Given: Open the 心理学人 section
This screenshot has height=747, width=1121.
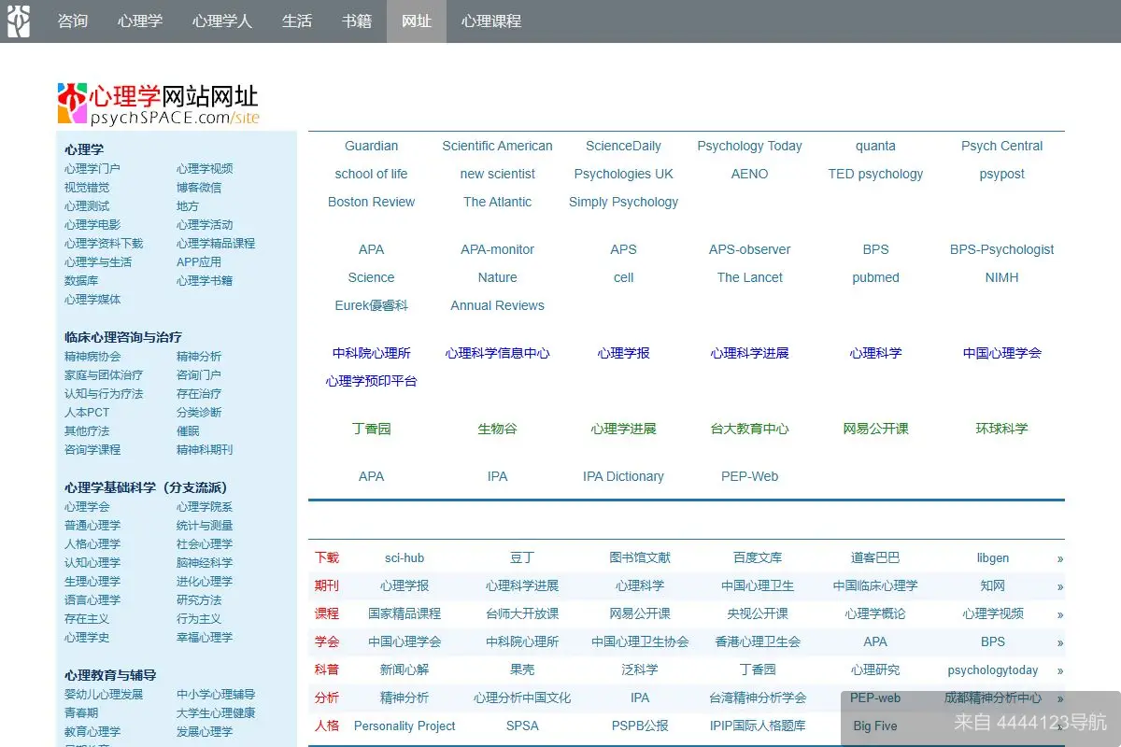Looking at the screenshot, I should tap(221, 21).
